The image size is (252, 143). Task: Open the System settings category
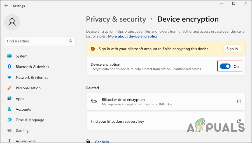tap(22, 56)
